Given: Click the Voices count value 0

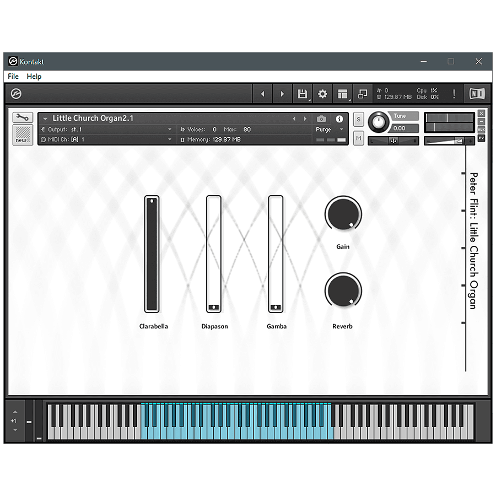Looking at the screenshot, I should pos(214,130).
